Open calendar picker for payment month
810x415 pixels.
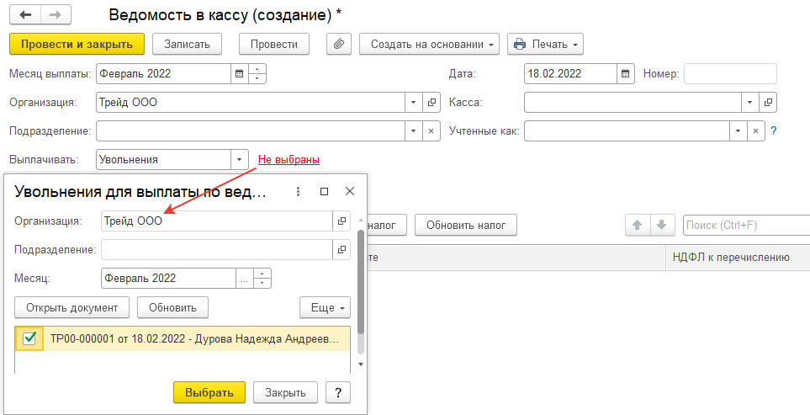pos(239,74)
